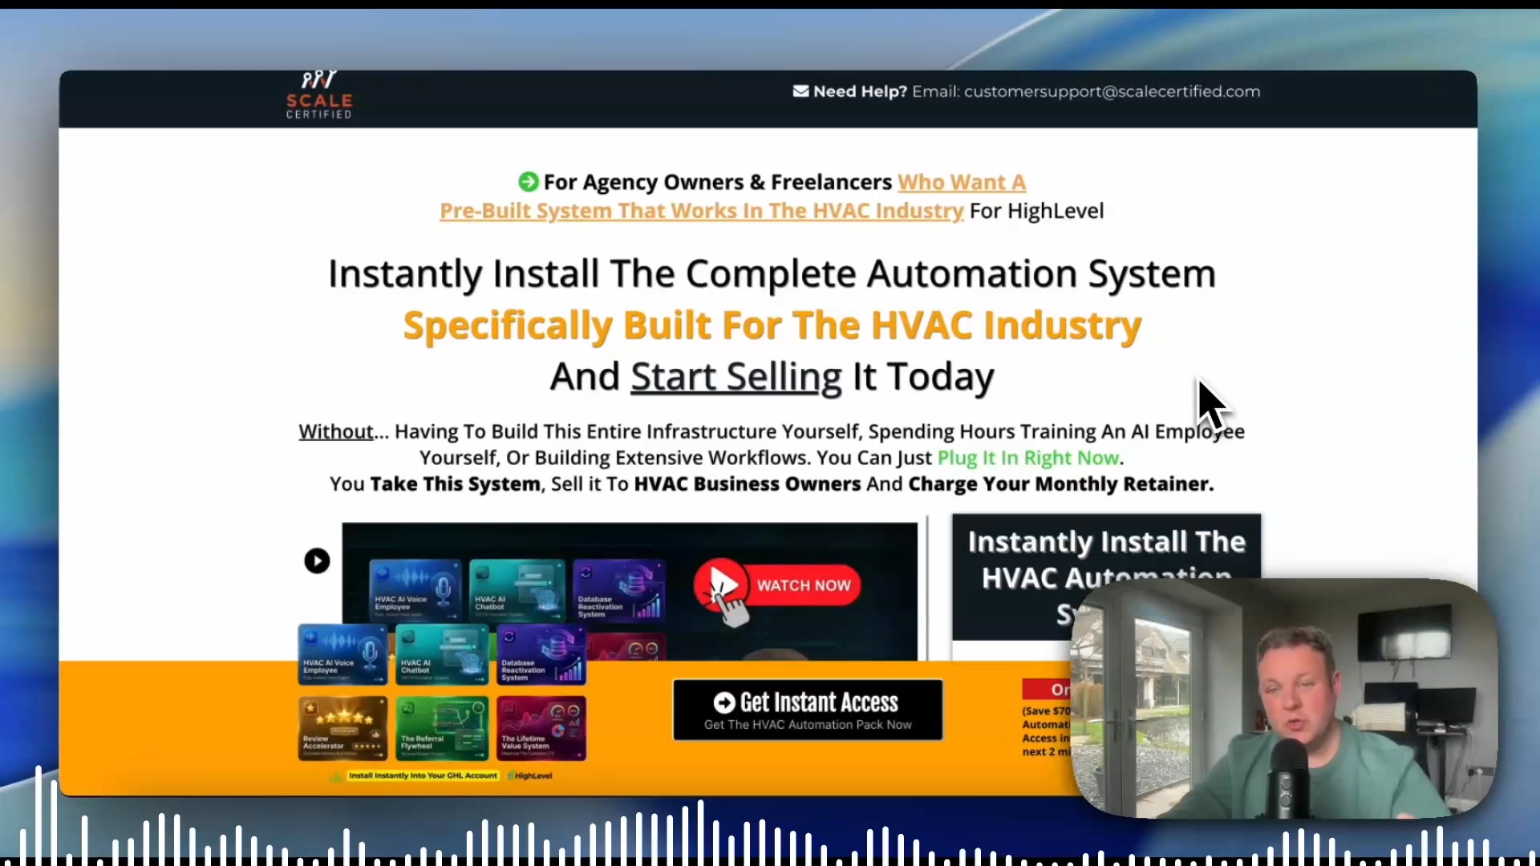Image resolution: width=1540 pixels, height=866 pixels.
Task: Click the green arrow icon before 'For Agency Owners'
Action: [x=528, y=182]
